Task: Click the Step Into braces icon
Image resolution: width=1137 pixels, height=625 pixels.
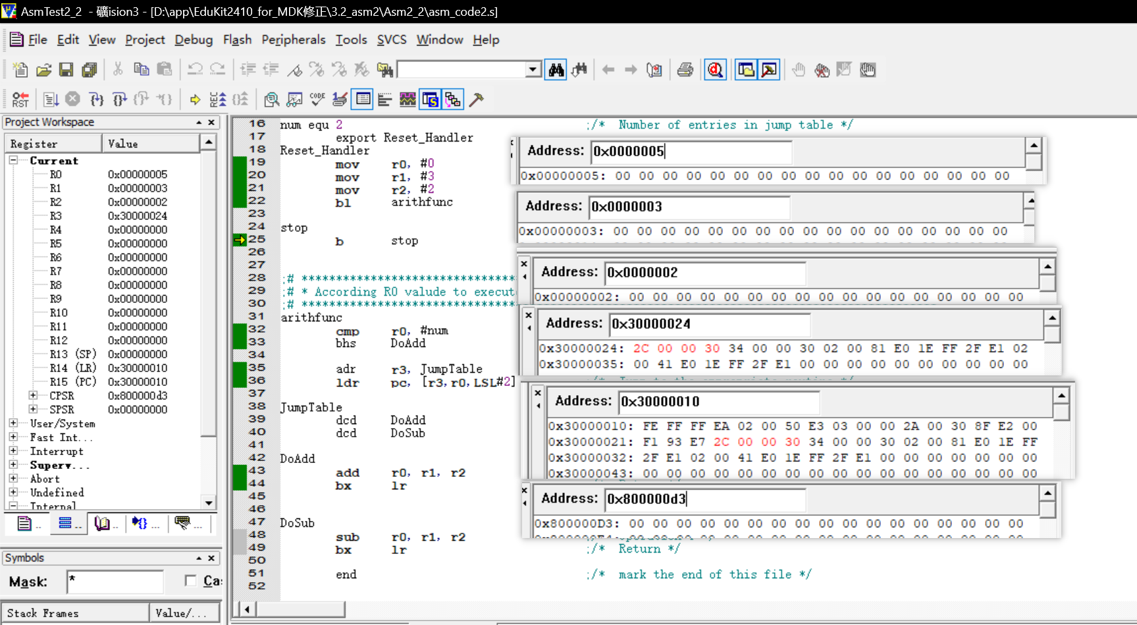Action: [96, 99]
